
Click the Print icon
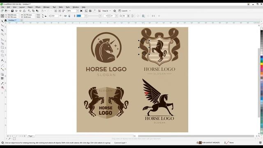pos(24,11)
